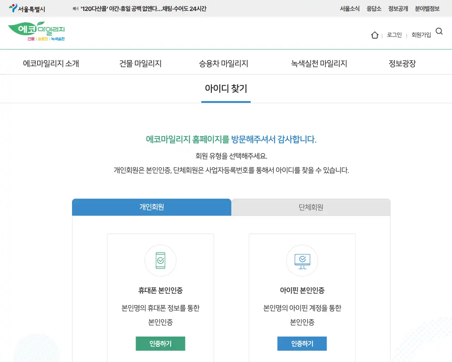Viewport: 452px width, 362px height.
Task: Open the 로그인 link
Action: (x=394, y=35)
